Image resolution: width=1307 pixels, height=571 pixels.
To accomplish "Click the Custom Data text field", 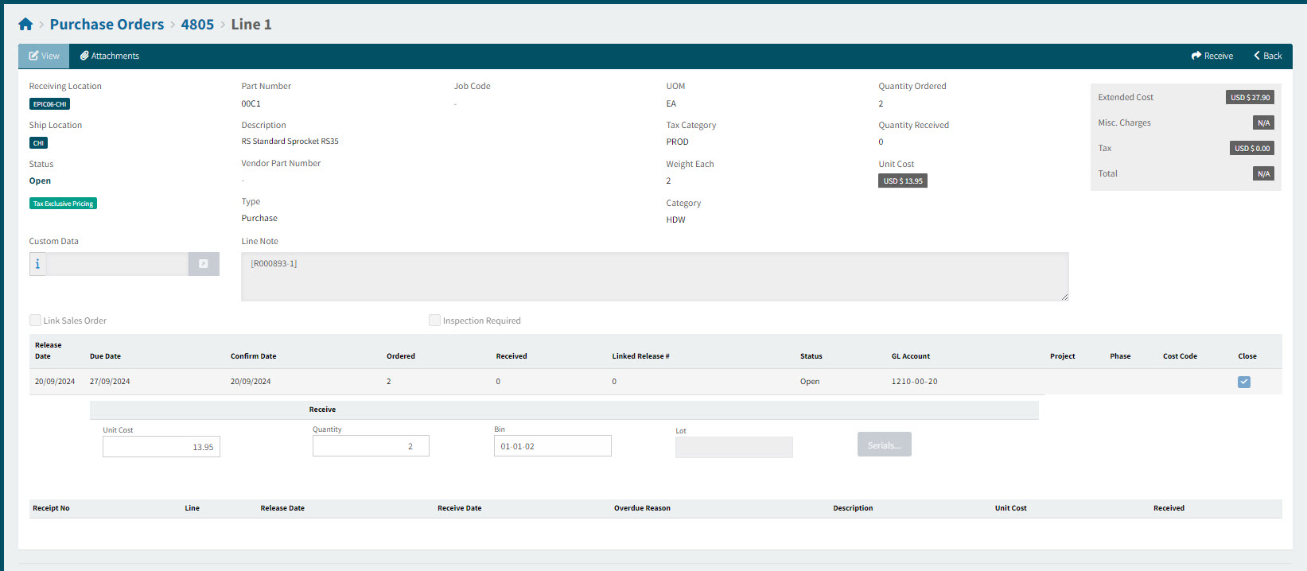I will tap(118, 264).
